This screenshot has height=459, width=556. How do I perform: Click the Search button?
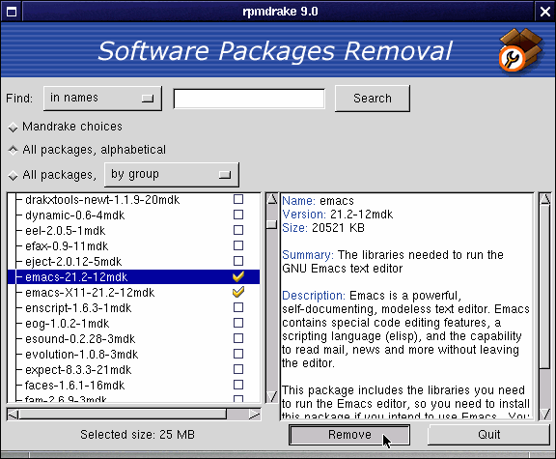point(373,98)
